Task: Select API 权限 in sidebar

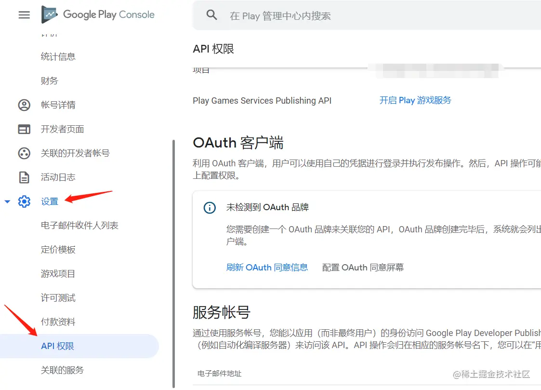Action: pyautogui.click(x=79, y=346)
